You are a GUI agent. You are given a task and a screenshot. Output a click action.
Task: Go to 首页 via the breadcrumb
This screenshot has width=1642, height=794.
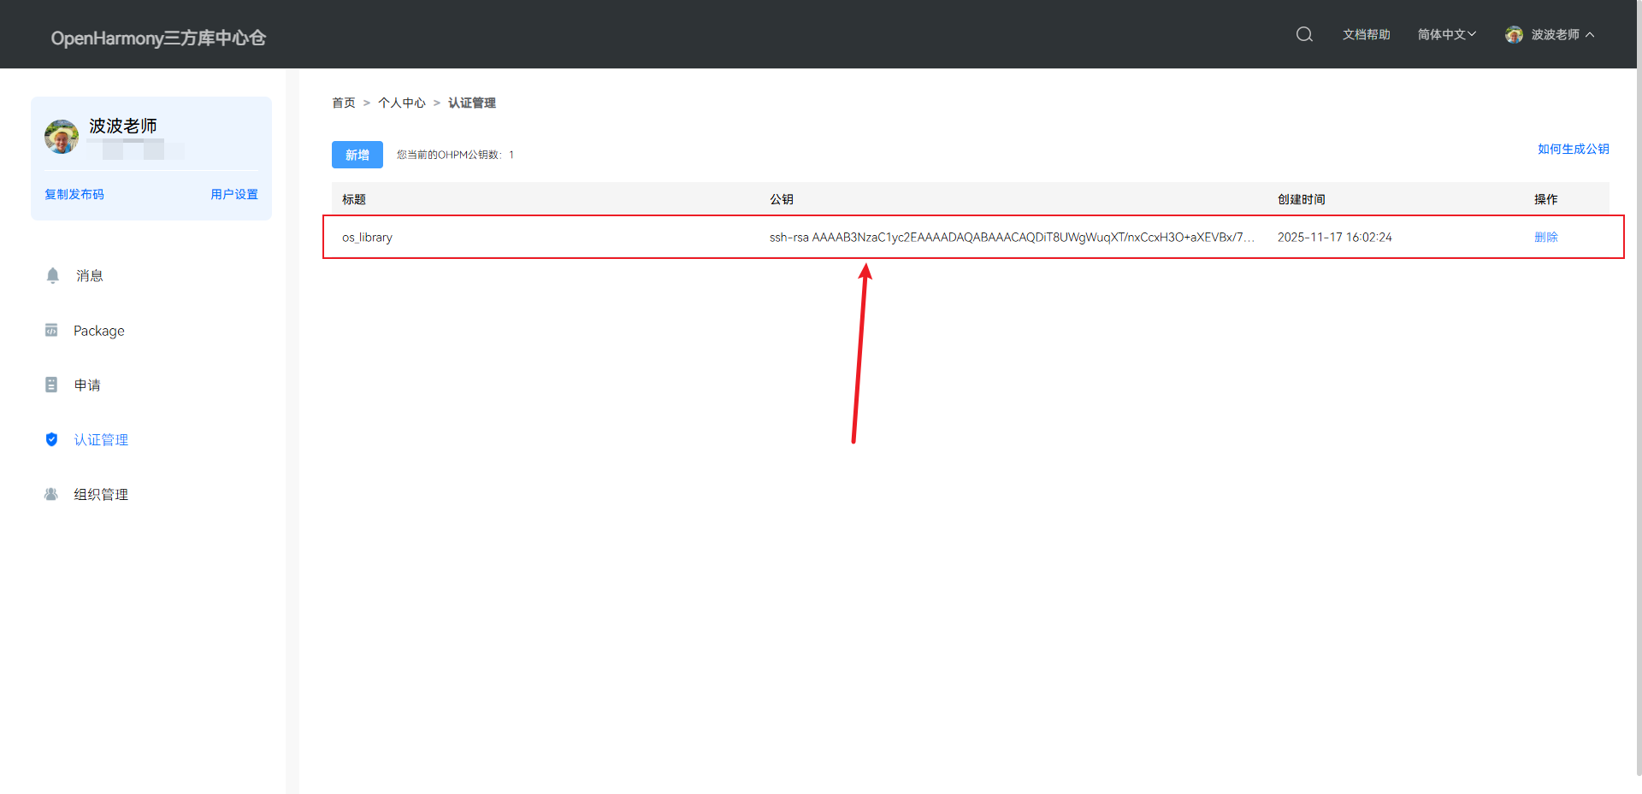[x=344, y=103]
